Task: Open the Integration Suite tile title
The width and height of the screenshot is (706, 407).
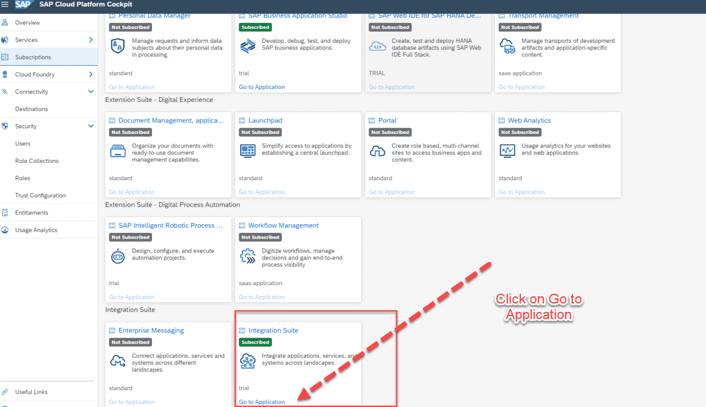Action: [273, 331]
